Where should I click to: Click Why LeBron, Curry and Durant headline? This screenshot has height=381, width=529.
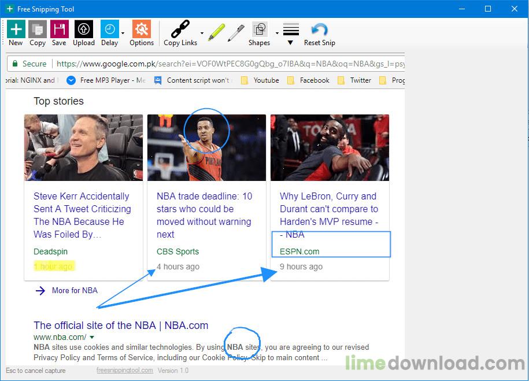pyautogui.click(x=329, y=215)
